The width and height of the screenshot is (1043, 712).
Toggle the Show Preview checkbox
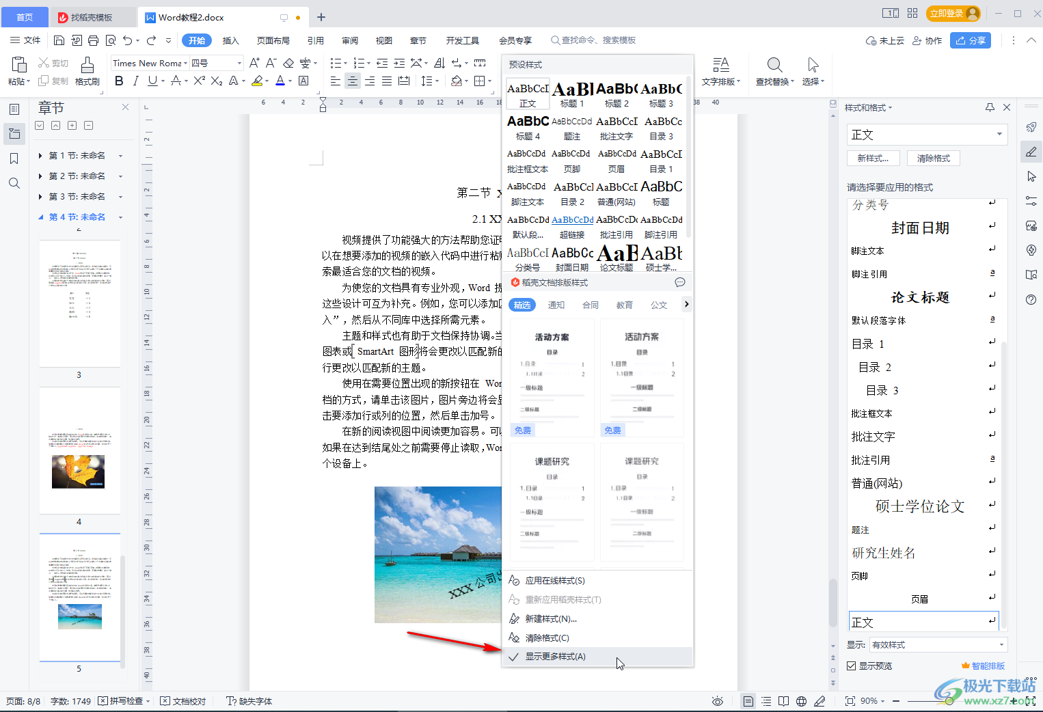point(852,666)
